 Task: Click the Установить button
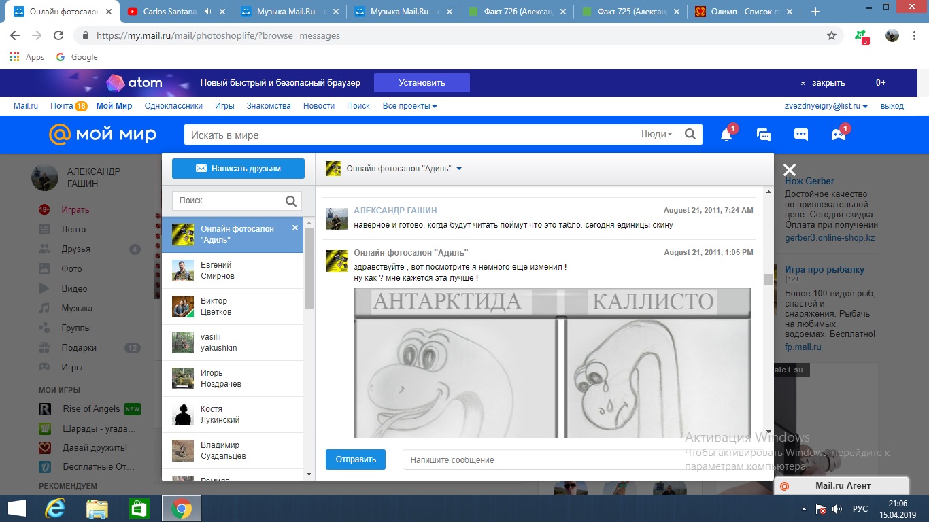point(422,83)
